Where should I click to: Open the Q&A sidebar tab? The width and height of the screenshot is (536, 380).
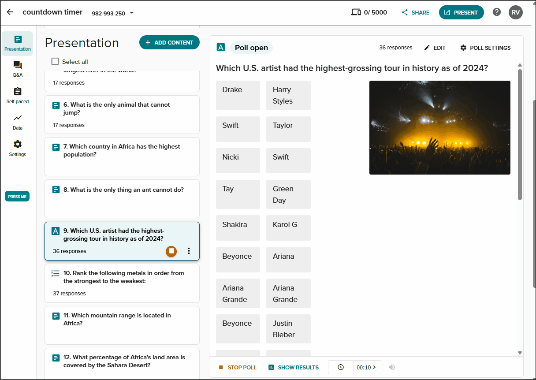coord(18,70)
